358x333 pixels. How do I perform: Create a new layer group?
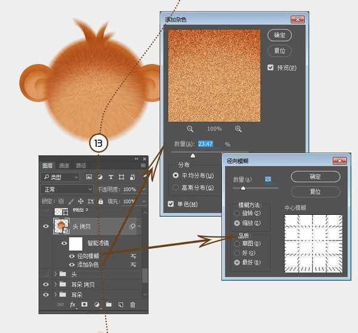(x=109, y=304)
